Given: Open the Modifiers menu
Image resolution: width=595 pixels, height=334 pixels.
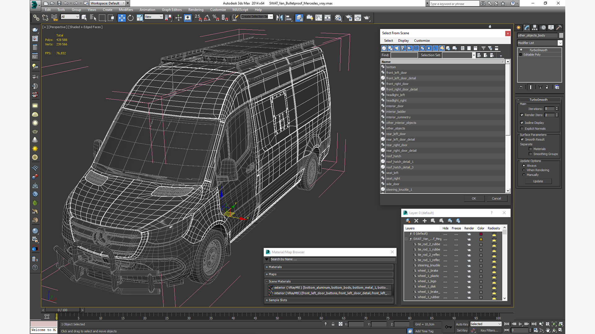Looking at the screenshot, I should pyautogui.click(x=126, y=10).
